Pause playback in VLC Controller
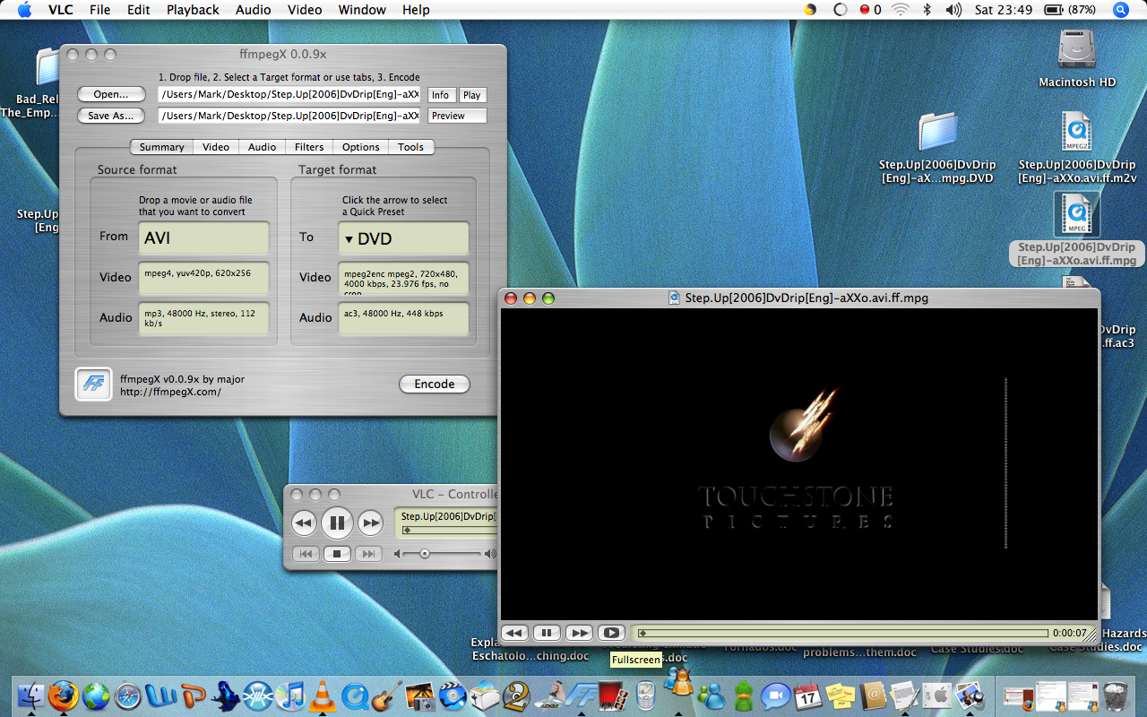Viewport: 1147px width, 717px height. point(337,523)
